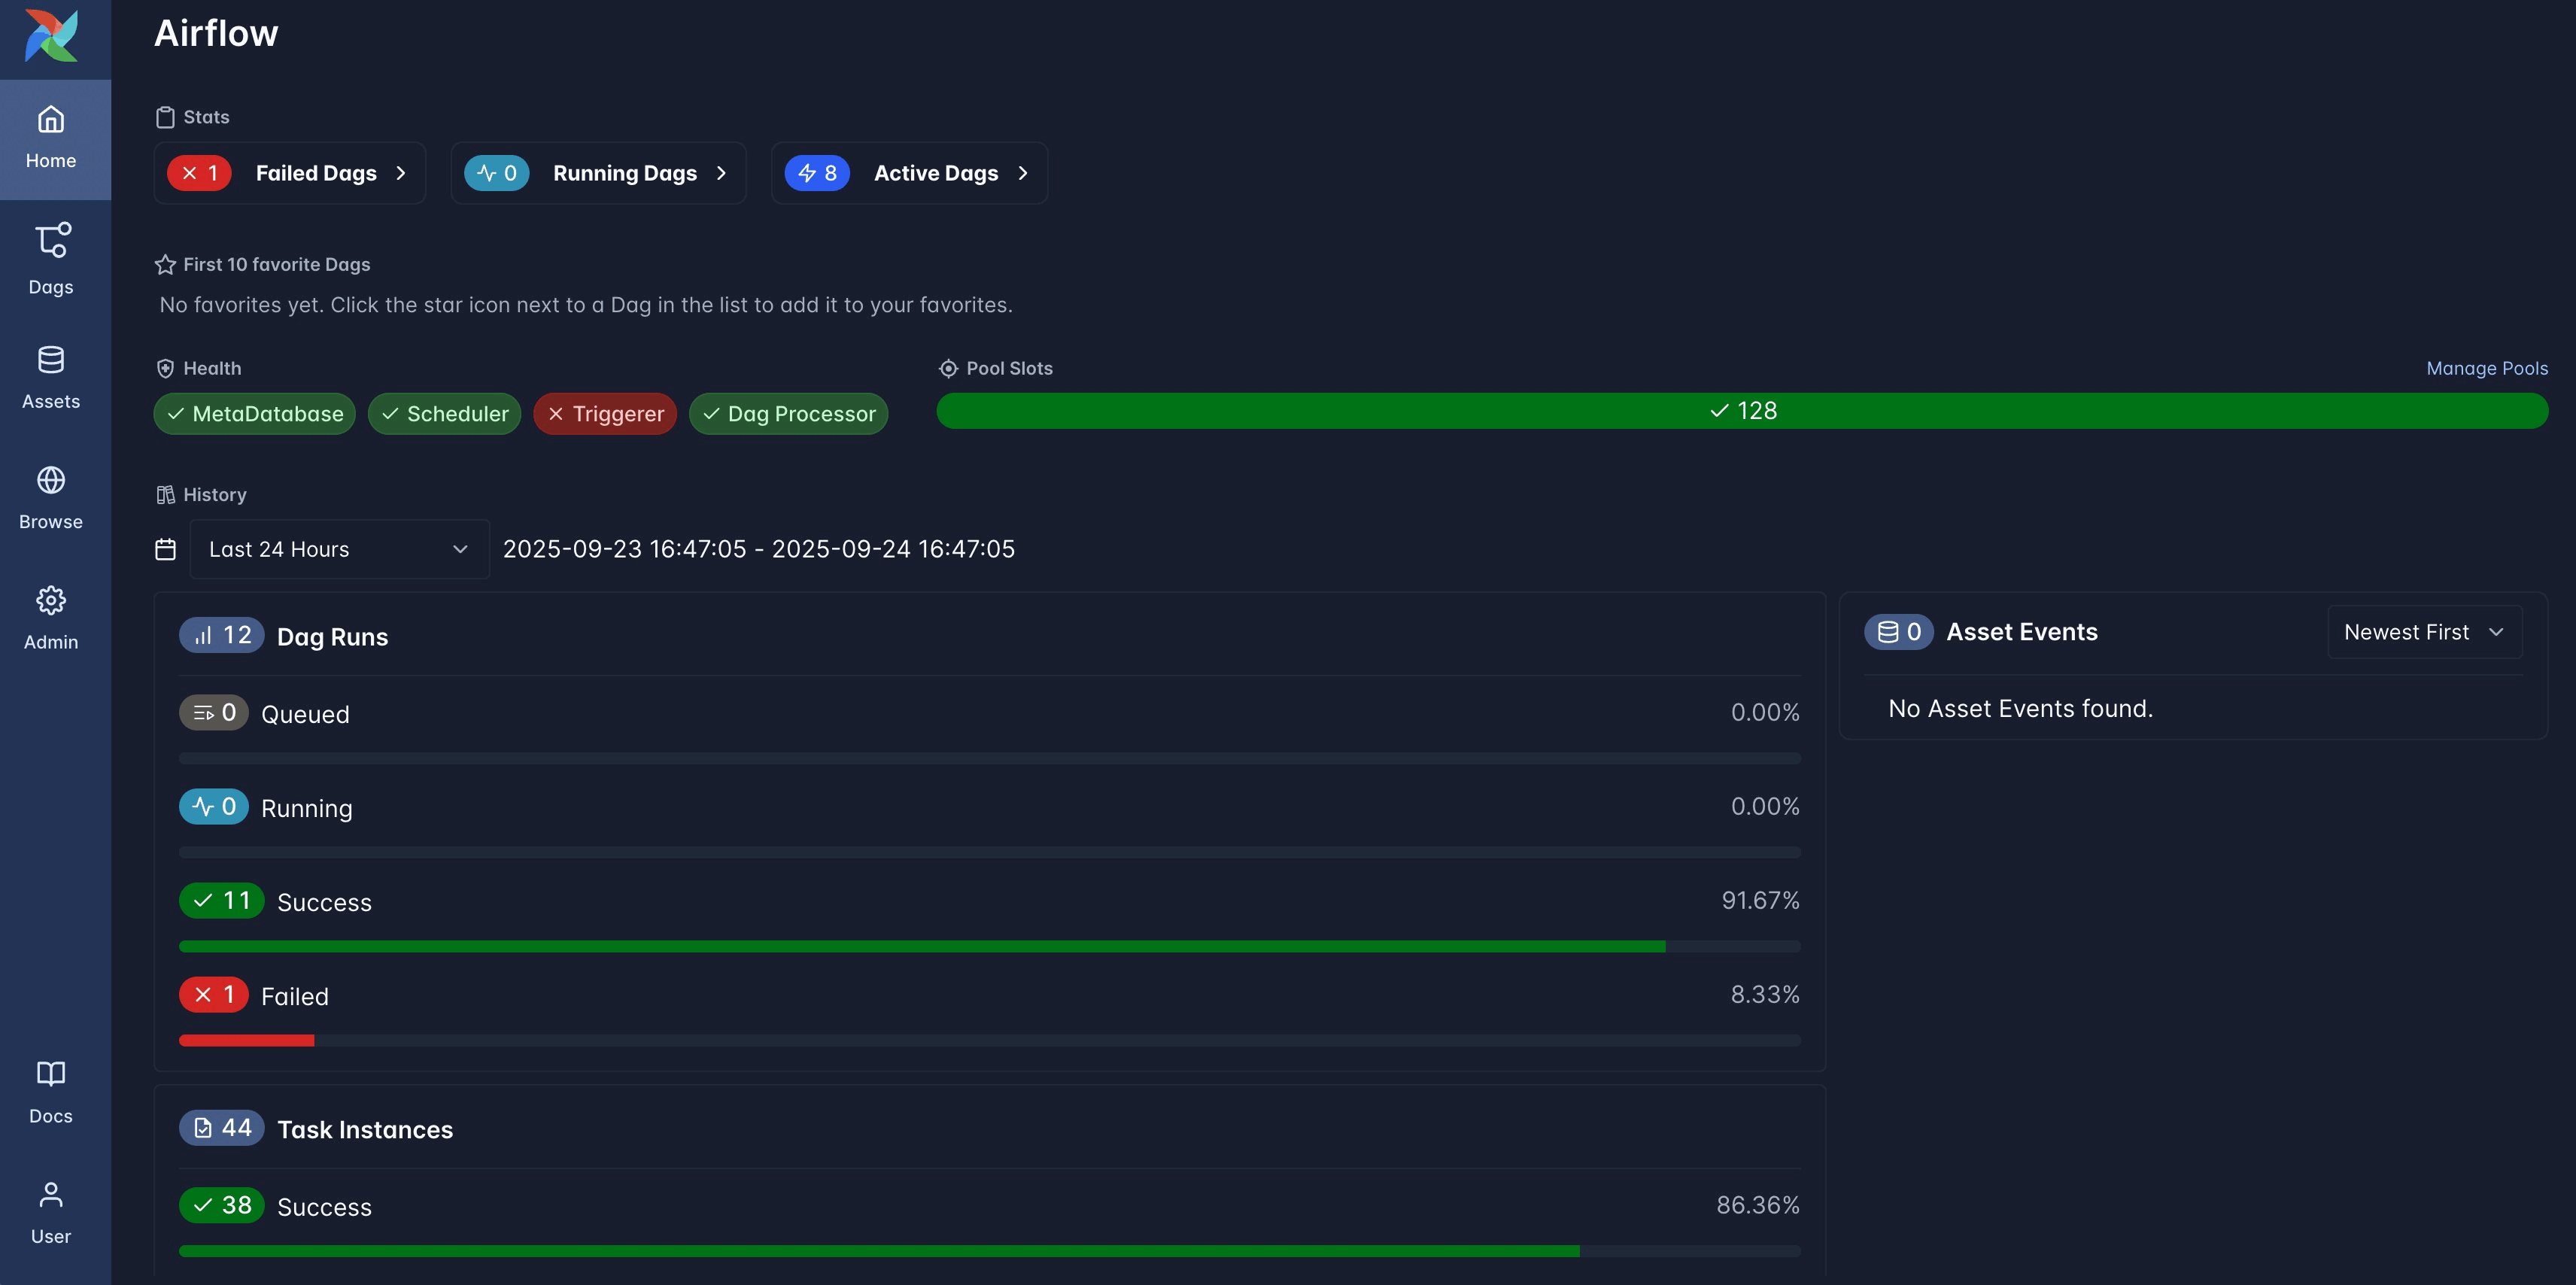Click the Active Dags chevron arrow
Screen dimensions: 2576x1285
click(x=1023, y=173)
